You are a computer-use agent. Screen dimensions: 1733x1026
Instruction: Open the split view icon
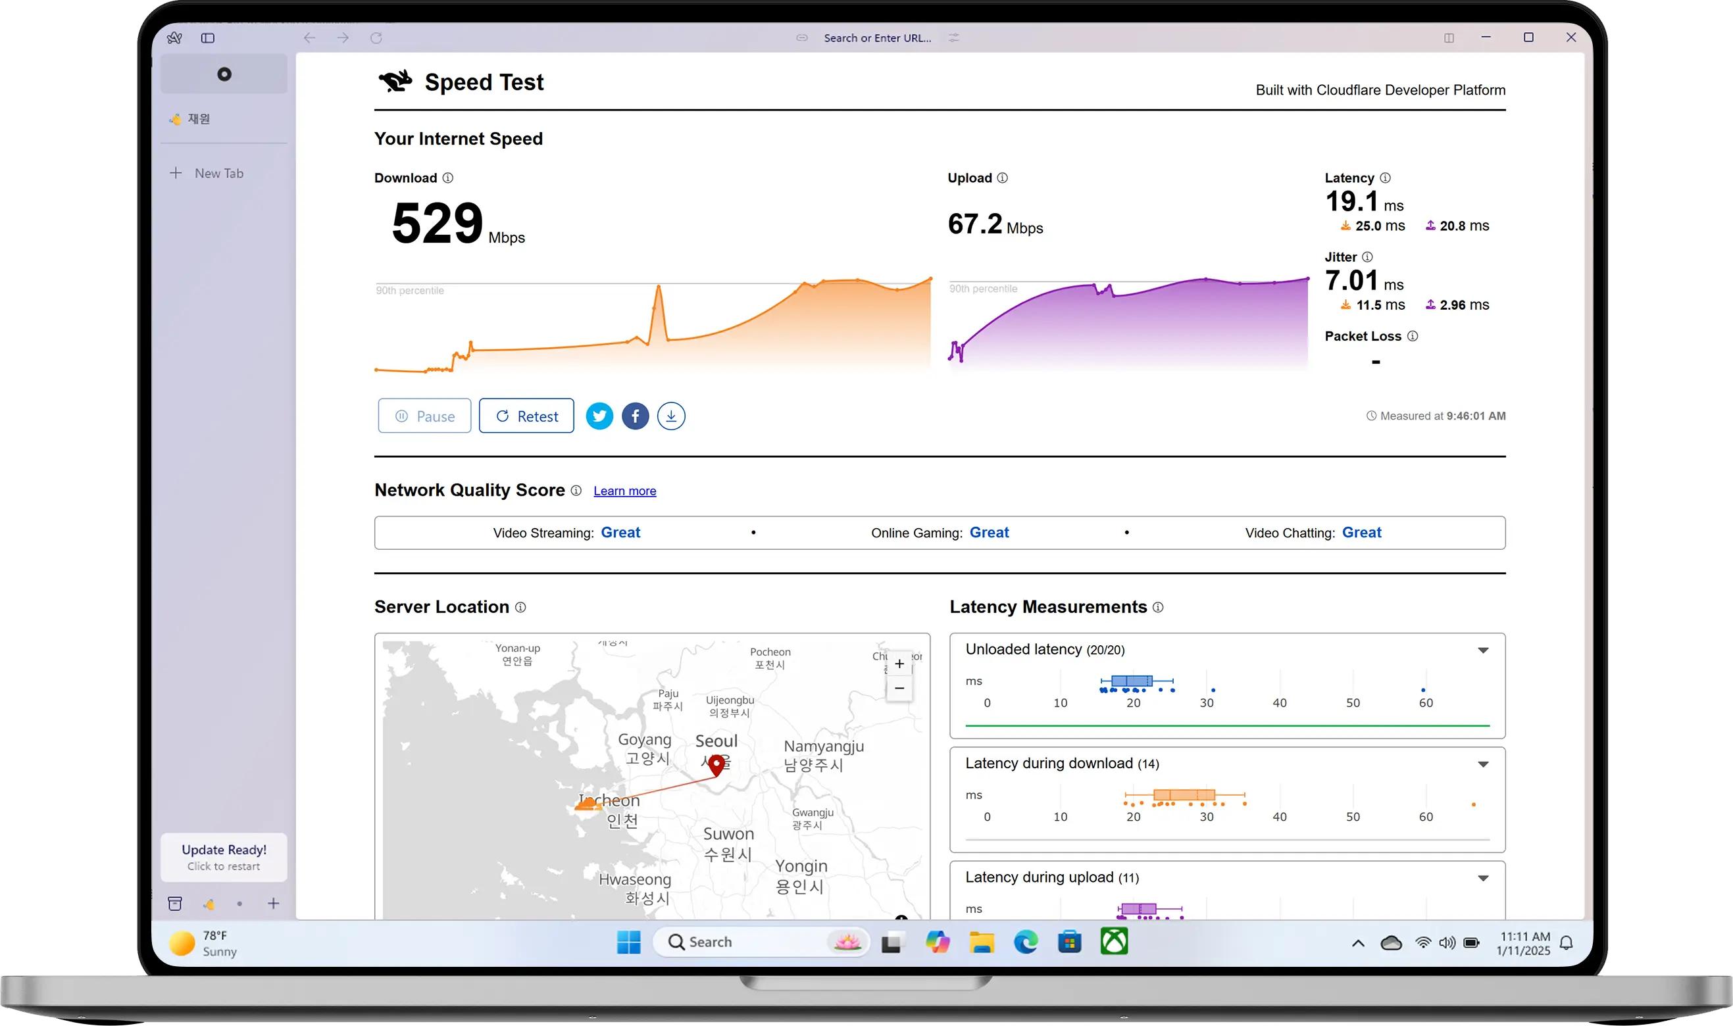1449,38
